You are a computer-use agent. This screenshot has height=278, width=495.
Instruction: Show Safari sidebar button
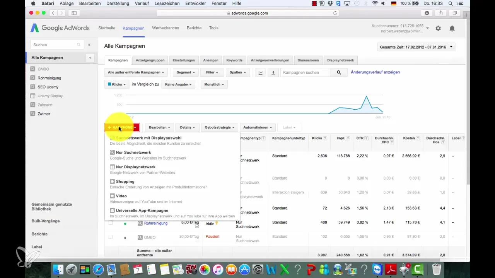(74, 13)
